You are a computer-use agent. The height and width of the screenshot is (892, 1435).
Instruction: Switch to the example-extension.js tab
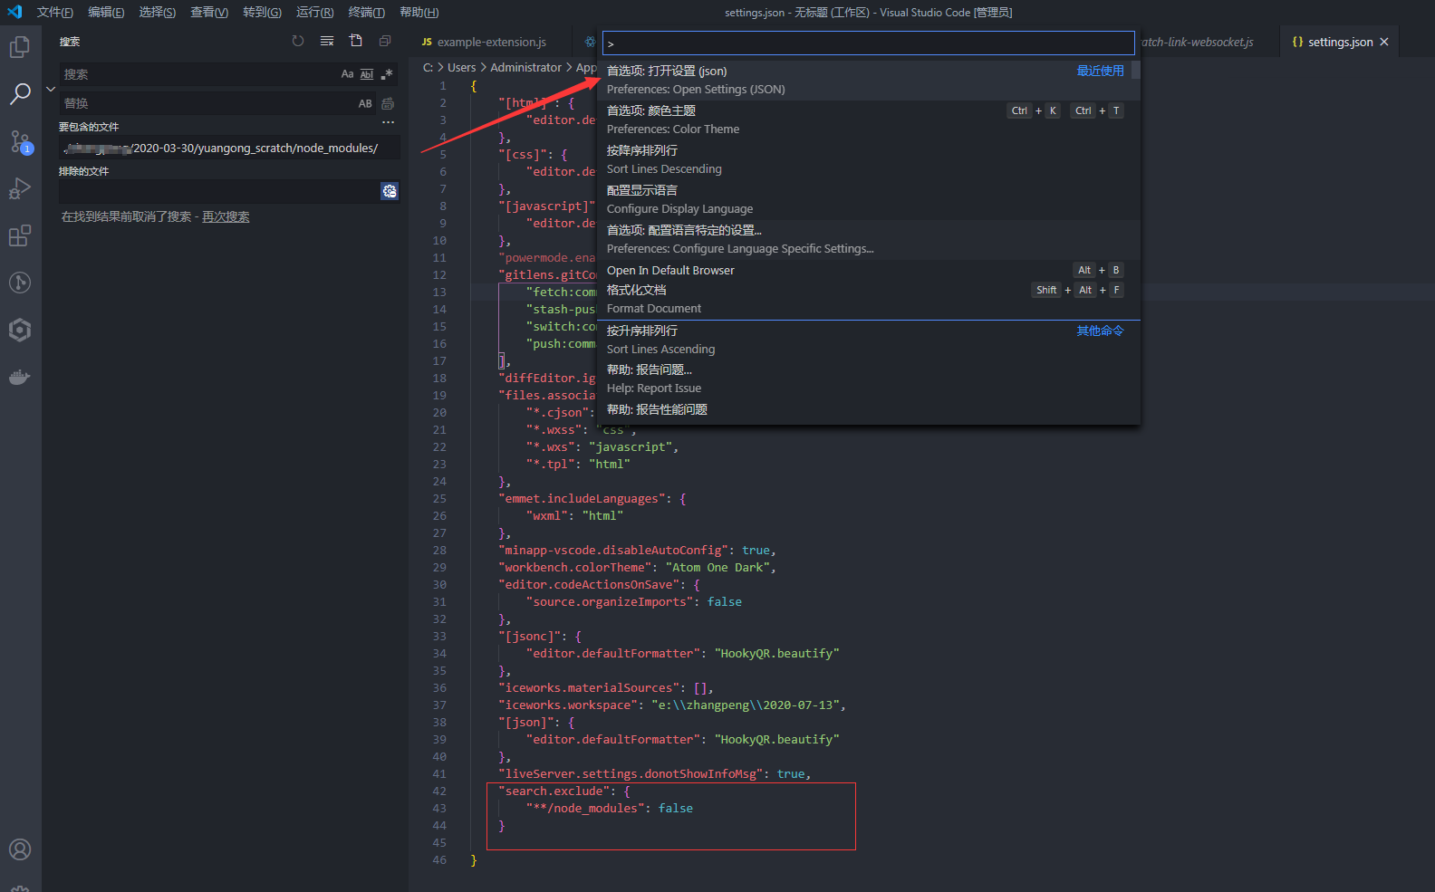(x=492, y=43)
